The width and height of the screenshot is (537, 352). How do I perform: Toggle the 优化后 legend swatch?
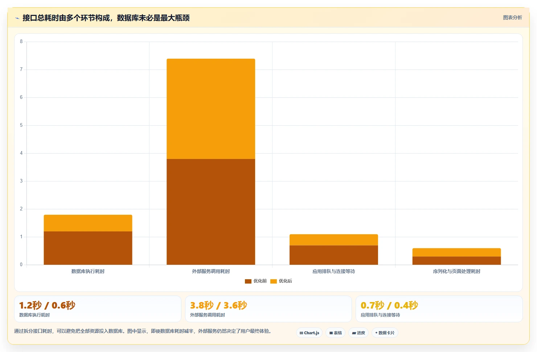point(274,281)
